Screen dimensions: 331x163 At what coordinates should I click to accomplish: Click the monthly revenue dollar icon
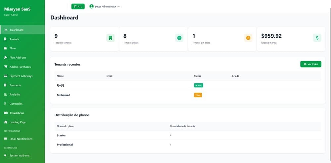tap(317, 38)
